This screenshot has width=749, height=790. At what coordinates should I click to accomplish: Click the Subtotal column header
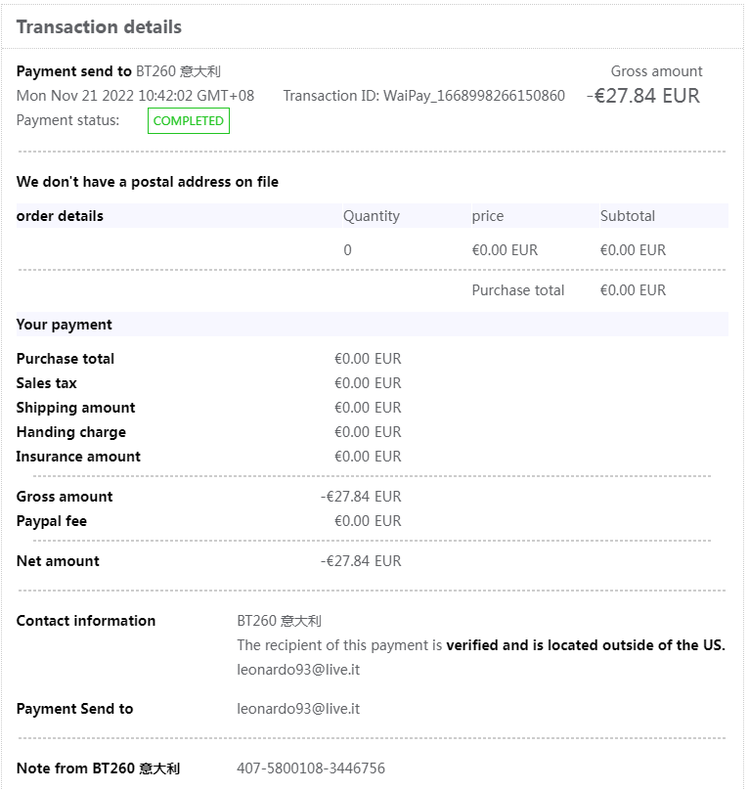click(628, 216)
